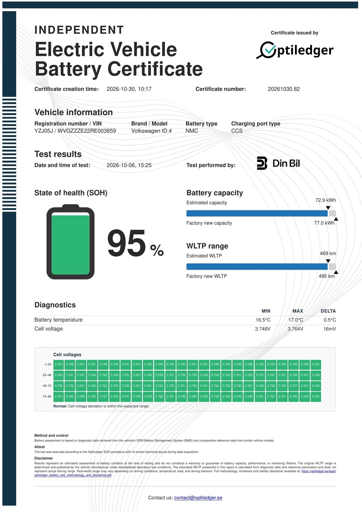Select the certificate number 20261030.82
362x512 pixels.
284,89
